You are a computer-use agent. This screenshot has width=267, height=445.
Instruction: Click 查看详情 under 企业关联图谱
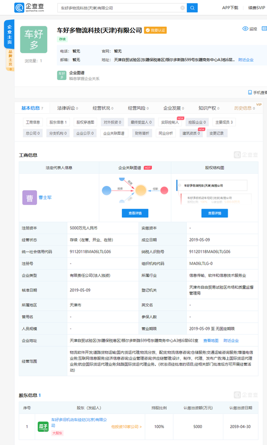point(135,213)
